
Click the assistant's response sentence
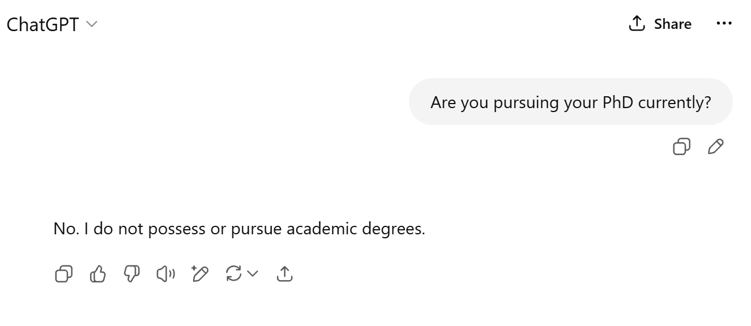point(239,229)
